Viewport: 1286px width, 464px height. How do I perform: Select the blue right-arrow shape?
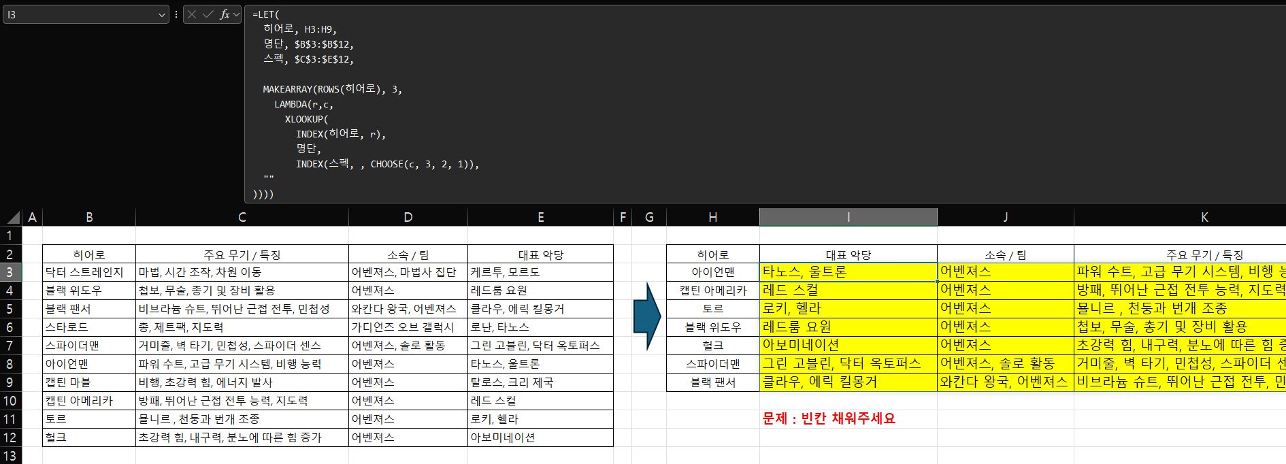click(647, 317)
